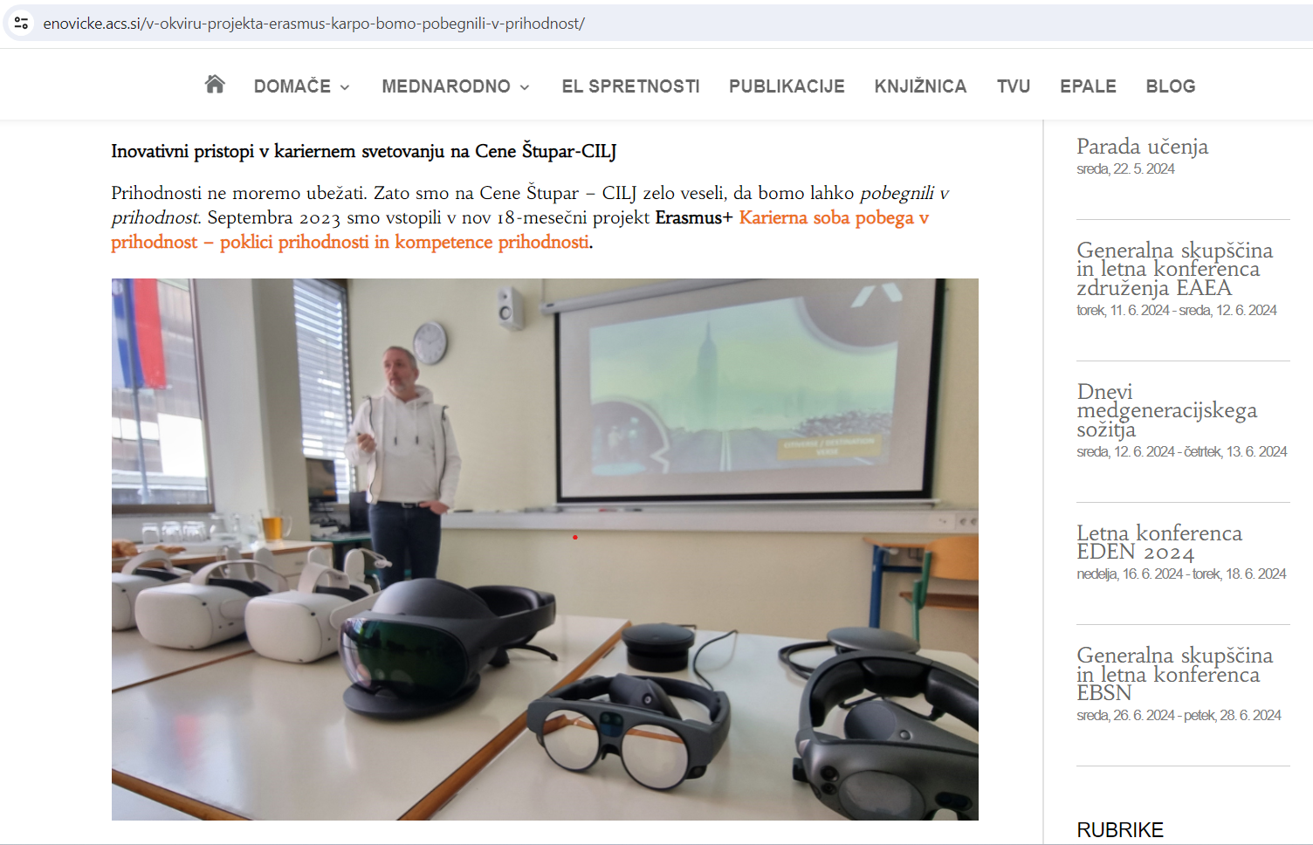Expand the DOMAČE dropdown menu
1313x845 pixels.
292,86
